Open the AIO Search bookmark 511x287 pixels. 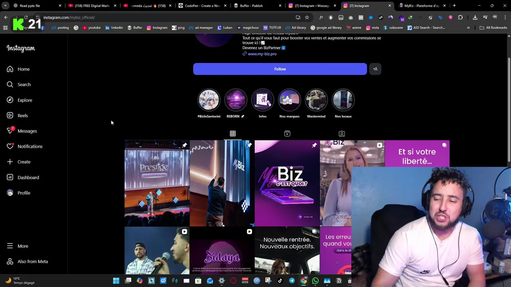coord(426,28)
